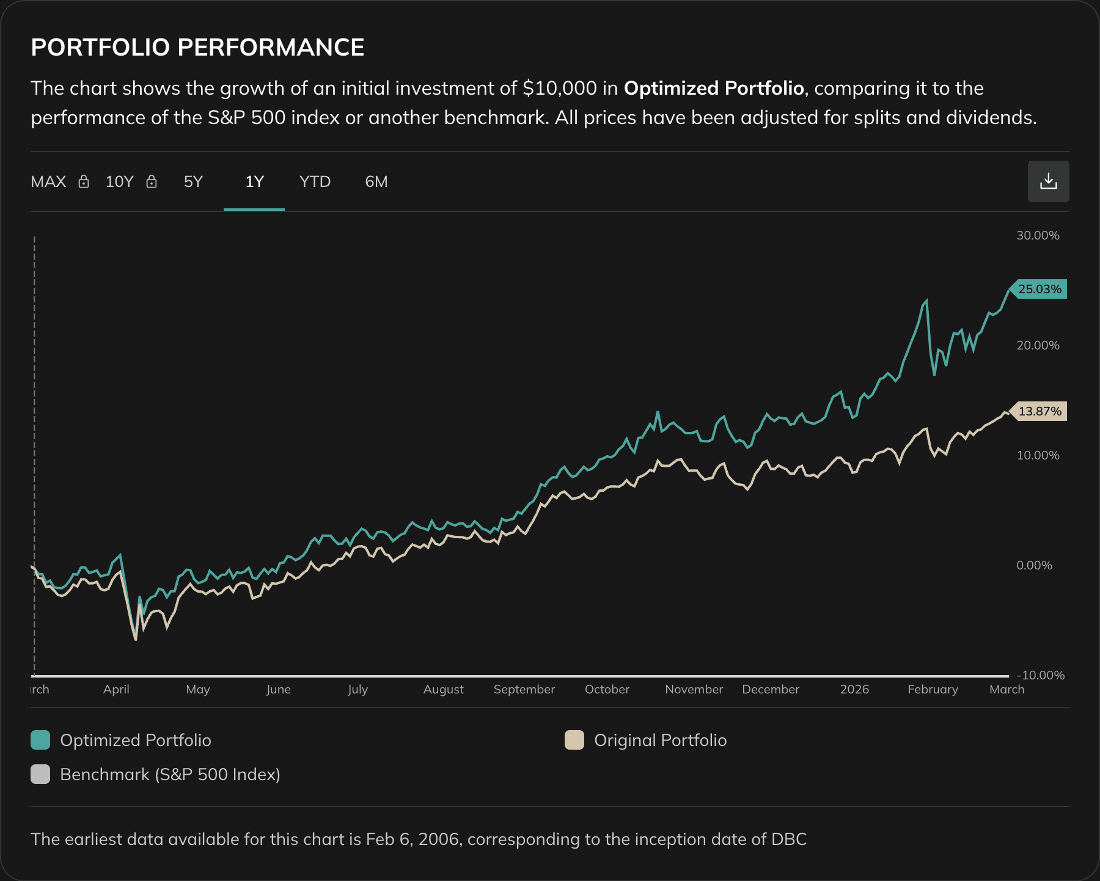Hide the Optimized Portfolio series via legend

136,740
